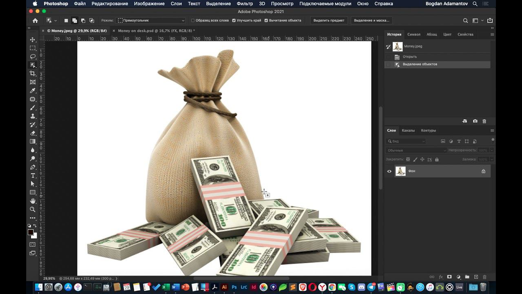Screen dimensions: 522x294
Task: Uncheck the 'Улучшить край' option
Action: tap(234, 20)
